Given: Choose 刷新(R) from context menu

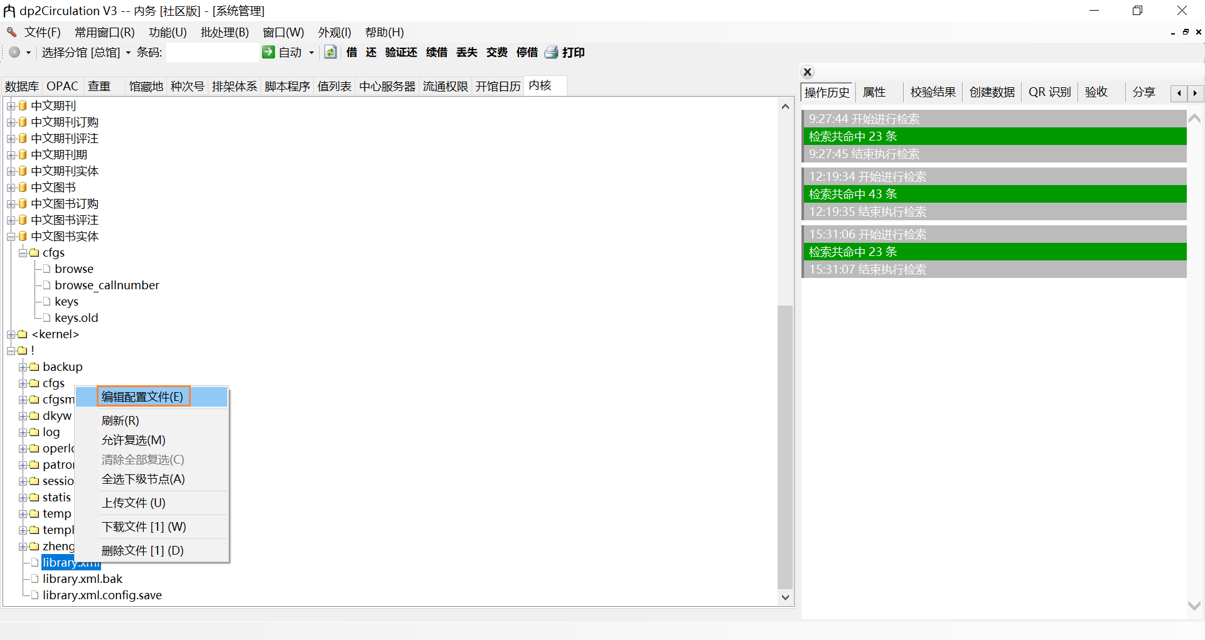Looking at the screenshot, I should coord(152,420).
